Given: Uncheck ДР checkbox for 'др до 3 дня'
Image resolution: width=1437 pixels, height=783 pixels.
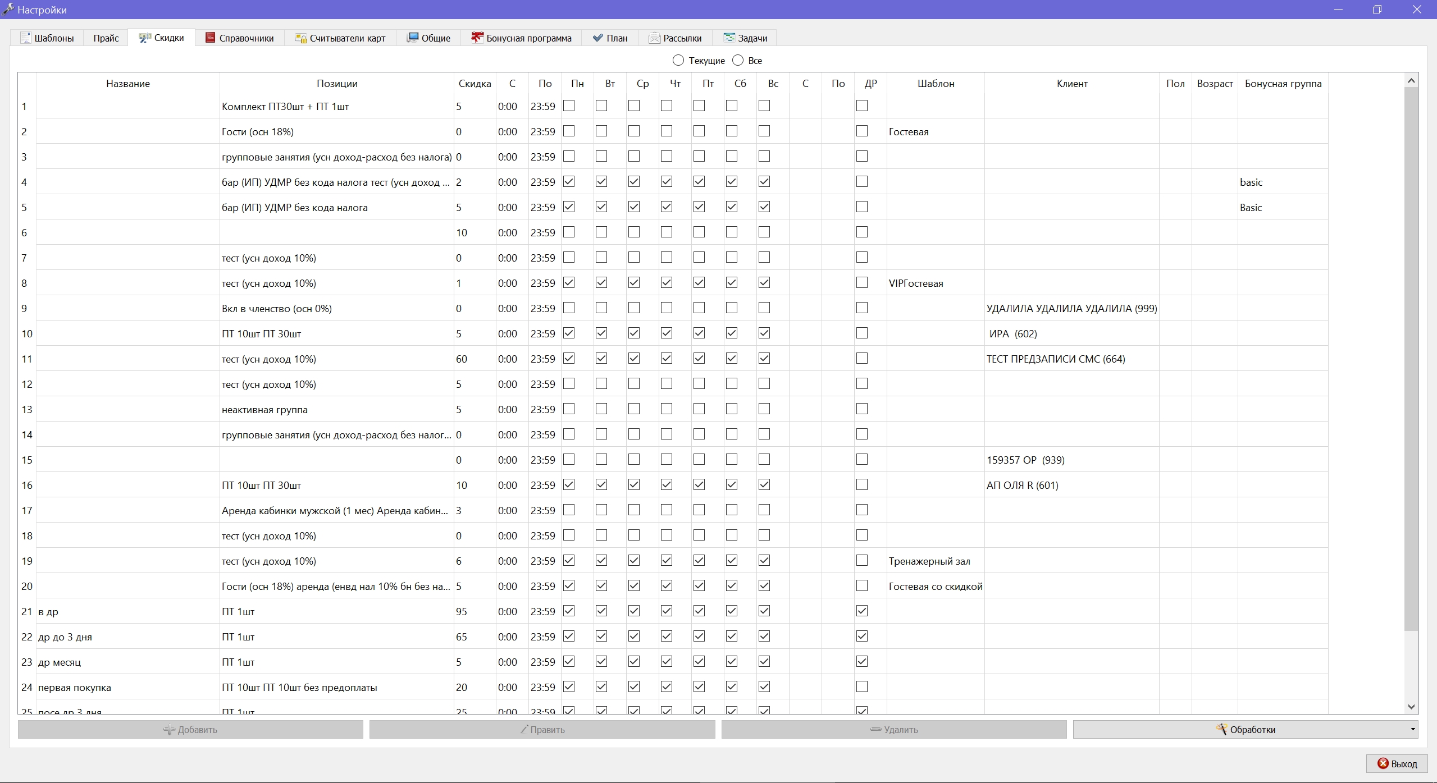Looking at the screenshot, I should click(862, 636).
